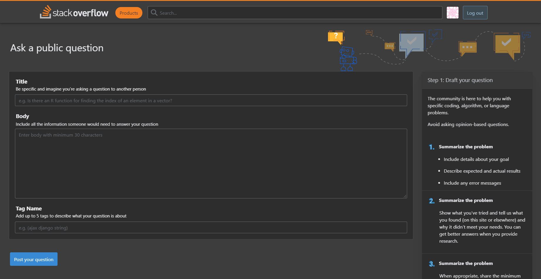Click the Step 1 Draft your question header
The width and height of the screenshot is (541, 279).
(460, 80)
